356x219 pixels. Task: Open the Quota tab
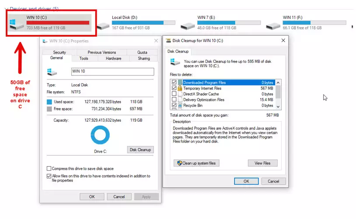142,52
